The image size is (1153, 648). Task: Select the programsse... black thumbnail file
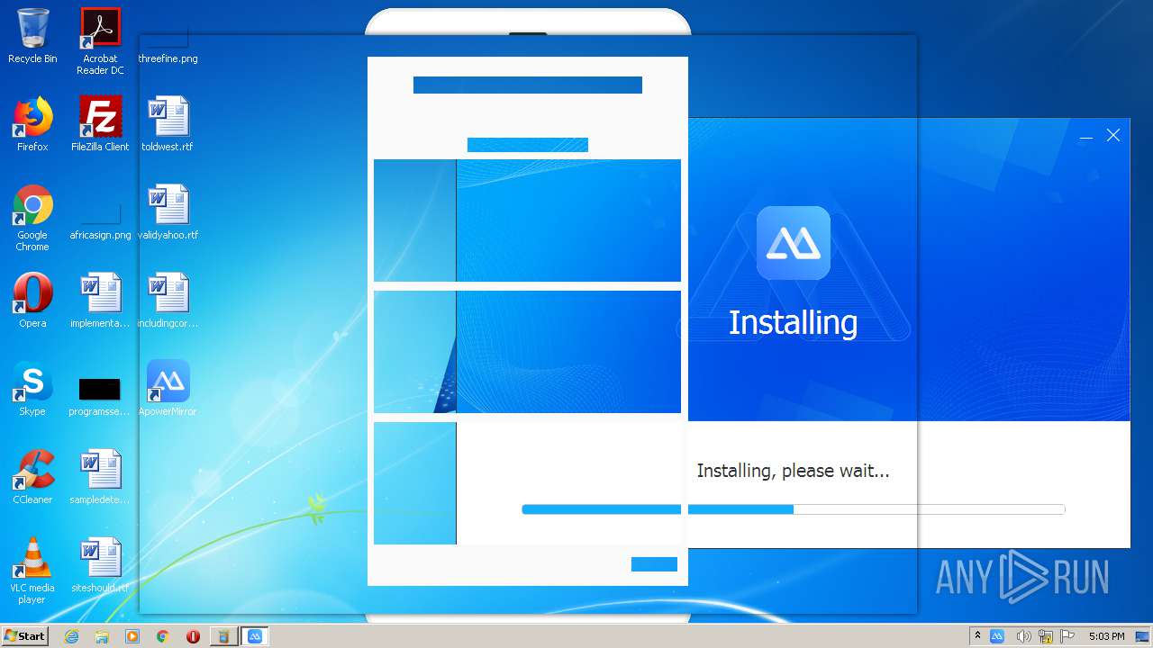100,397
